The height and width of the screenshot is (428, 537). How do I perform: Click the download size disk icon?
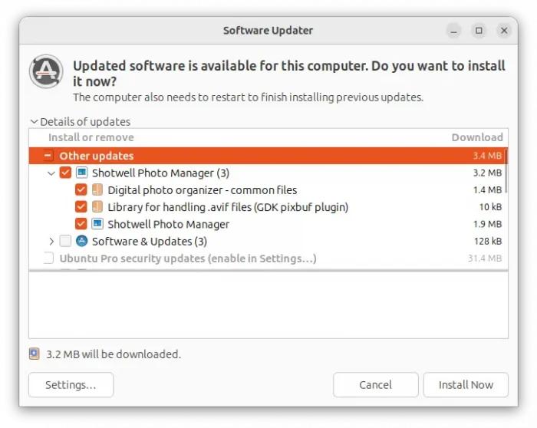pos(35,354)
